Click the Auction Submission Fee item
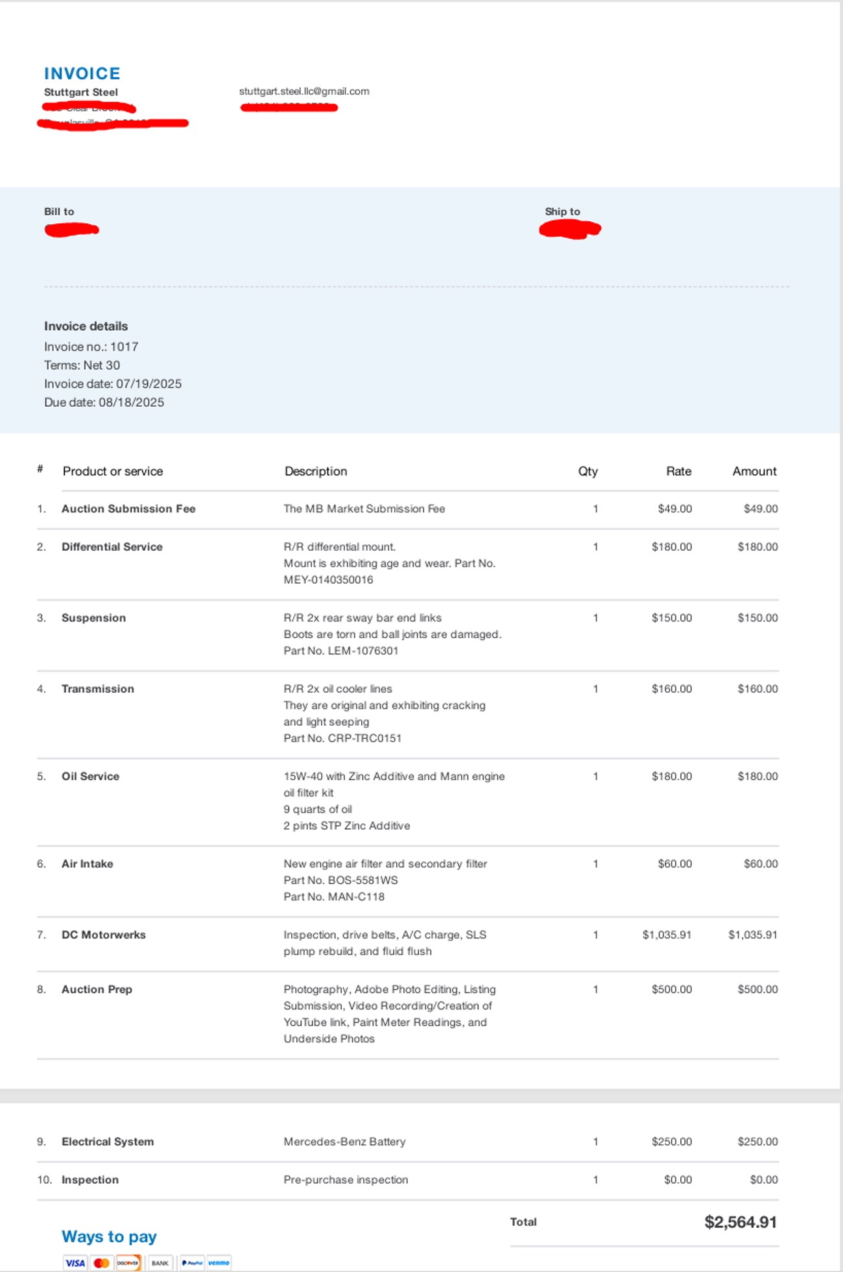This screenshot has width=843, height=1272. (128, 509)
